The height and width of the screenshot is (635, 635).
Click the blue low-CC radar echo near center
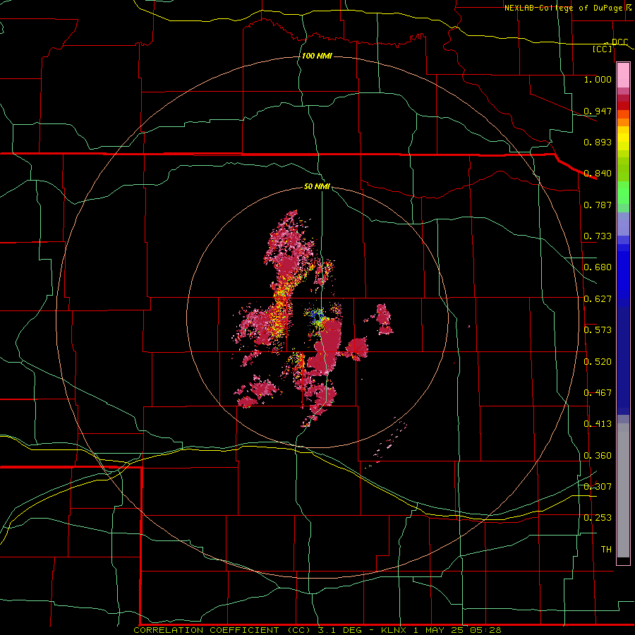point(317,316)
